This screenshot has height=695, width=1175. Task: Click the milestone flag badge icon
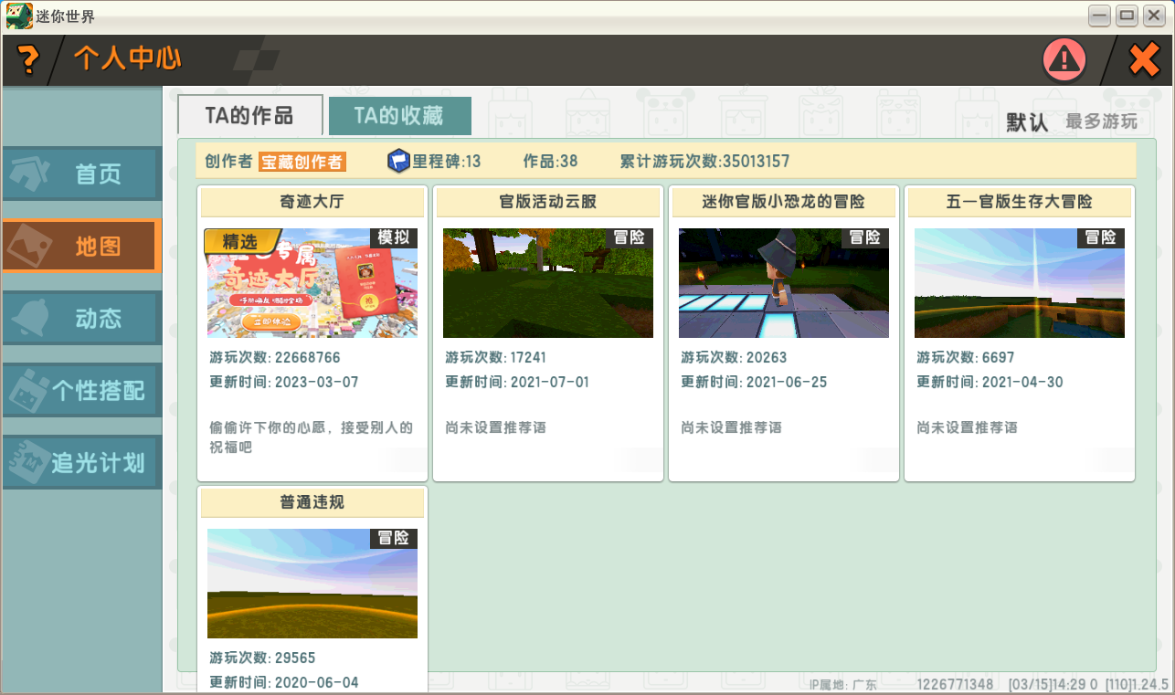pyautogui.click(x=398, y=161)
